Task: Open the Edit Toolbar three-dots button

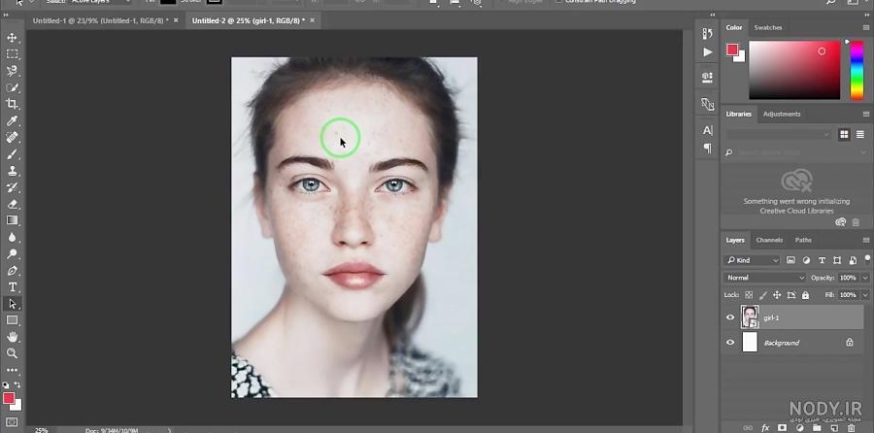Action: coord(12,370)
